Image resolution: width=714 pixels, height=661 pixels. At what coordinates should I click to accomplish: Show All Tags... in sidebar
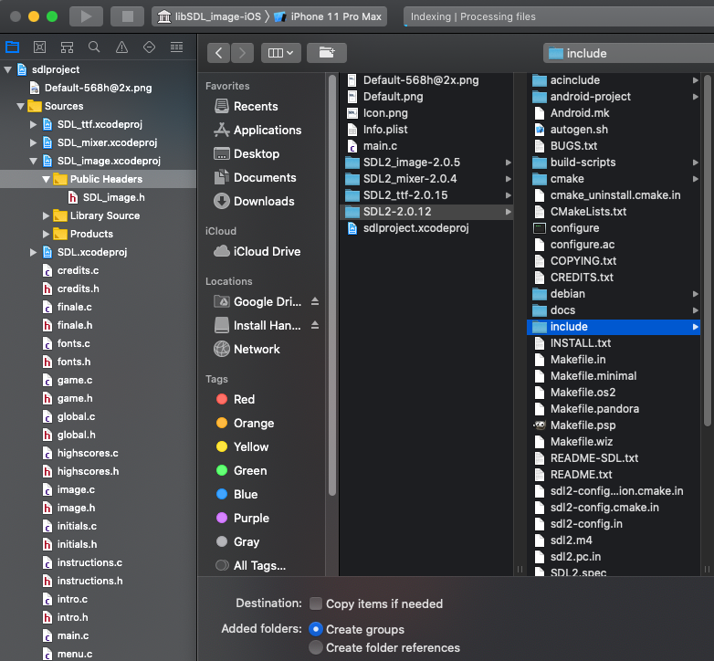pyautogui.click(x=250, y=565)
